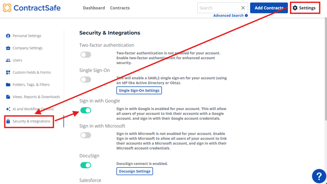
Task: Click the Advanced Search info icon
Action: [246, 15]
